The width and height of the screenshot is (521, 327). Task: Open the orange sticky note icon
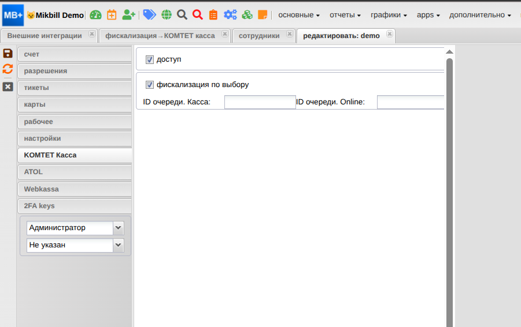(263, 15)
